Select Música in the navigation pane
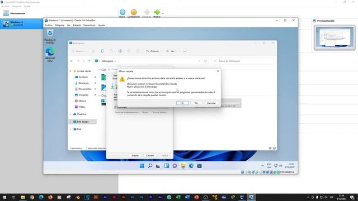Screen dimensions: 358x201 point(82,100)
